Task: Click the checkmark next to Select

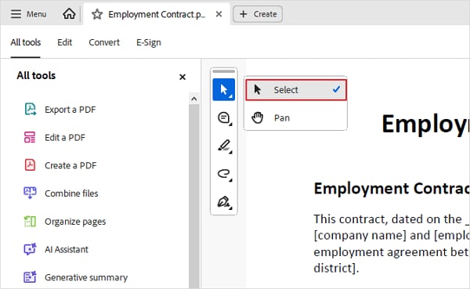Action: tap(336, 89)
